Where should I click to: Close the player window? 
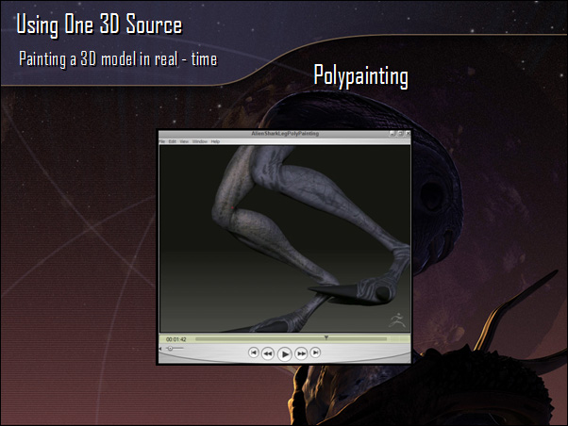(x=408, y=134)
